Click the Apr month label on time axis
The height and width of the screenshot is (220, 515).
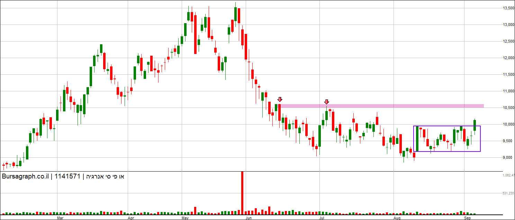click(131, 218)
